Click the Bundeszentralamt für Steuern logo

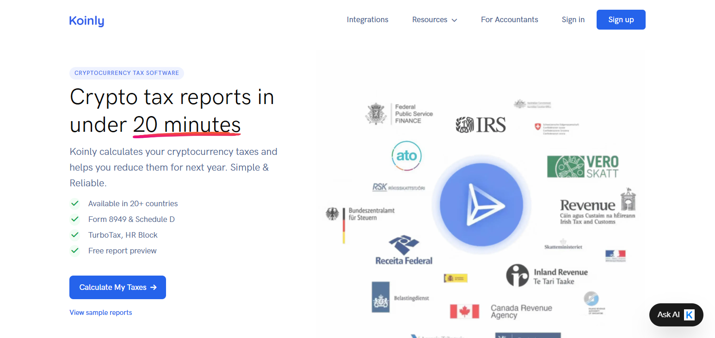pyautogui.click(x=360, y=224)
